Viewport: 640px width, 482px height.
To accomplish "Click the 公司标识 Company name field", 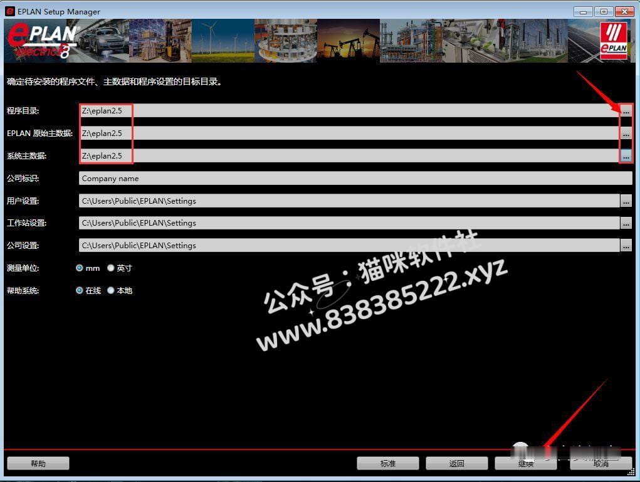I will 355,179.
